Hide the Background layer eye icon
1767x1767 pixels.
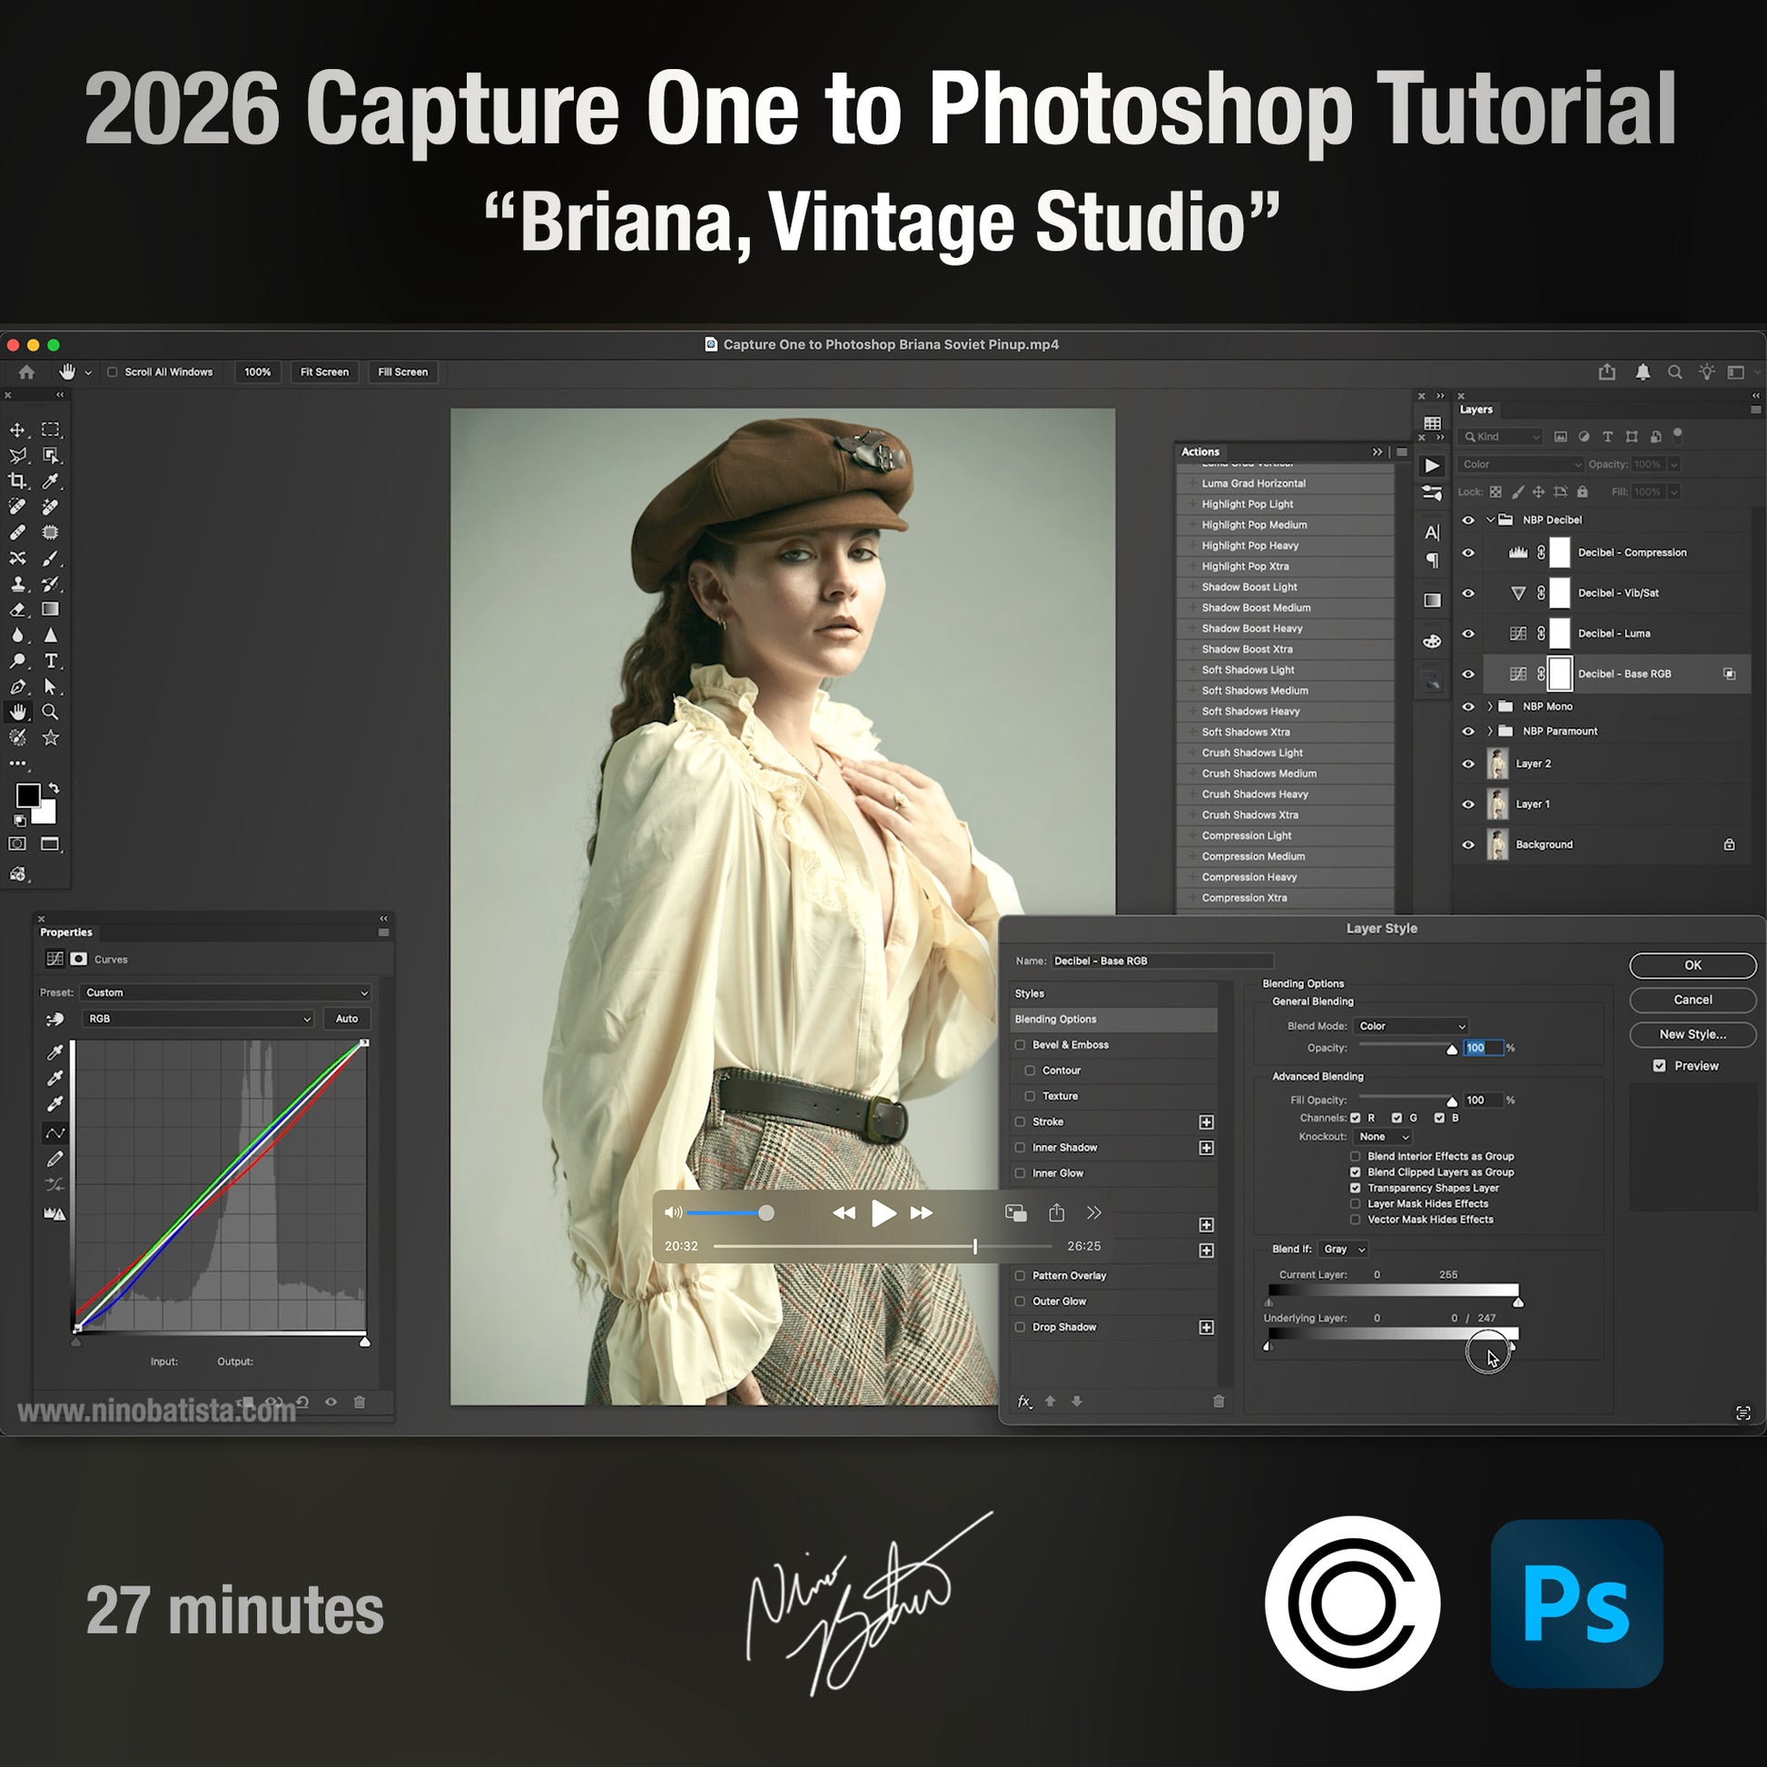pyautogui.click(x=1469, y=845)
